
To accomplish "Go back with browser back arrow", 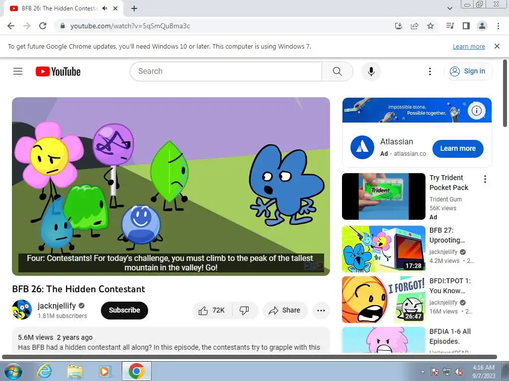I will coord(11,26).
